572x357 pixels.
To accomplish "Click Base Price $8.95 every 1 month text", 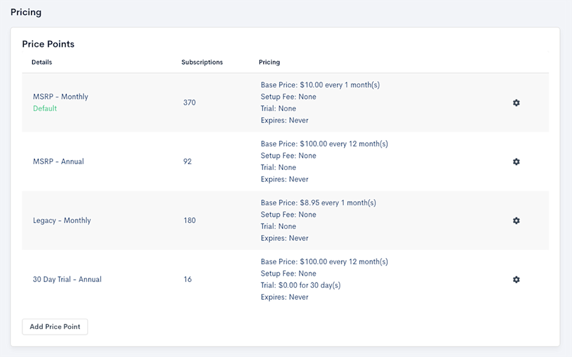I will click(318, 203).
